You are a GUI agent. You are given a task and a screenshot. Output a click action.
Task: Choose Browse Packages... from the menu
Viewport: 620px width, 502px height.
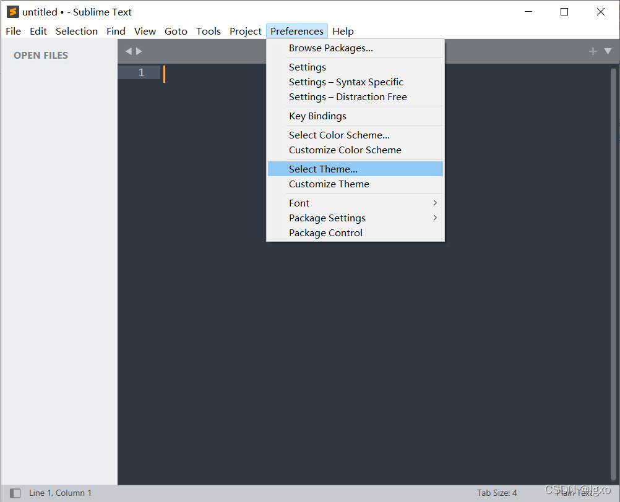point(355,48)
